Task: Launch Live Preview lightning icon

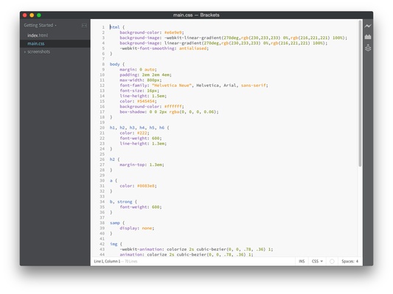Action: click(368, 26)
